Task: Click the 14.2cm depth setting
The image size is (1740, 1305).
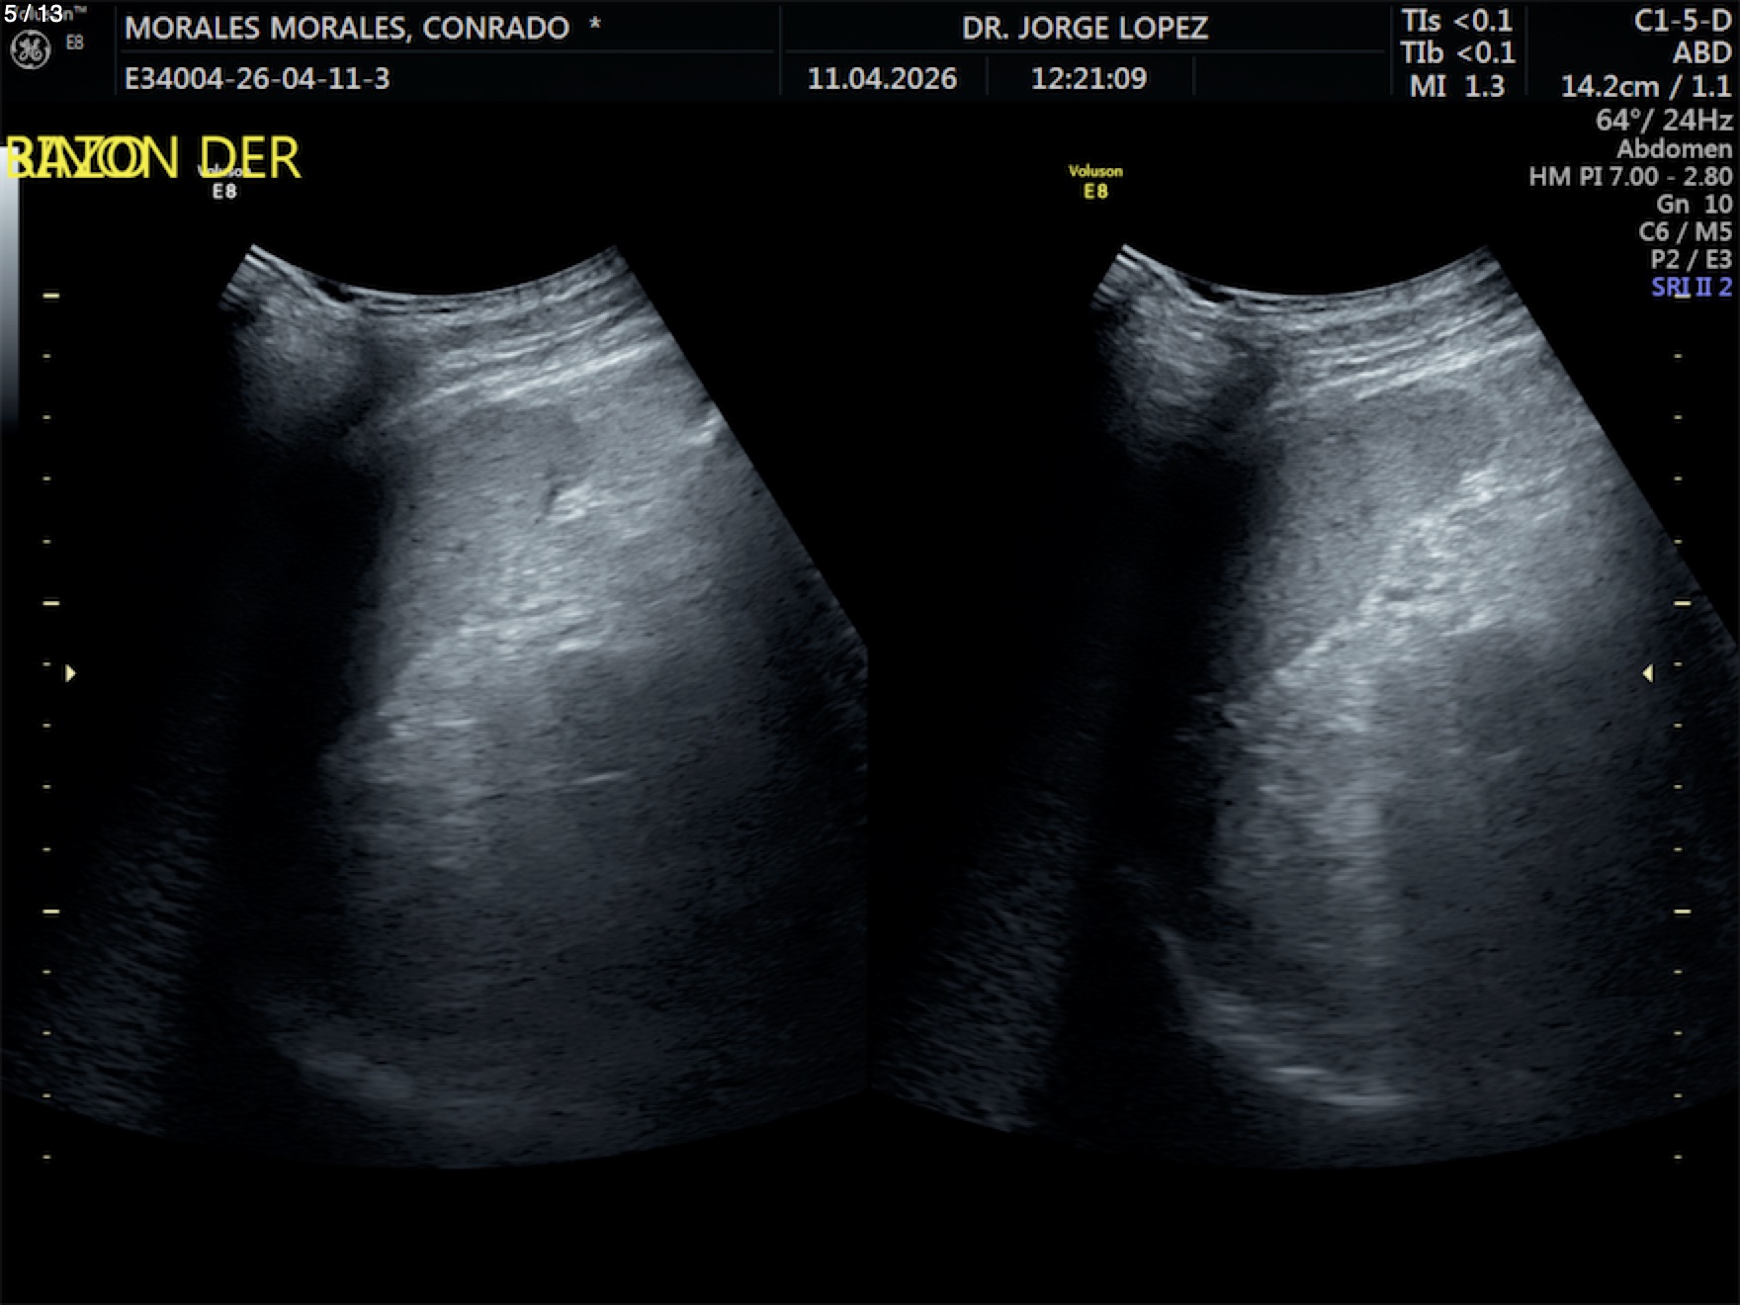Action: click(x=1609, y=86)
